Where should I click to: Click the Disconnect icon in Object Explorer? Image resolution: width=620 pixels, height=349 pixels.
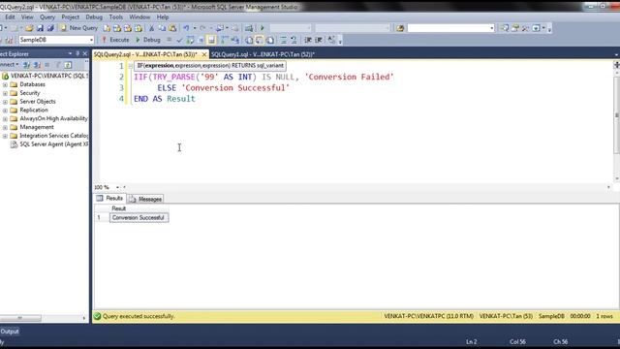[x=37, y=65]
